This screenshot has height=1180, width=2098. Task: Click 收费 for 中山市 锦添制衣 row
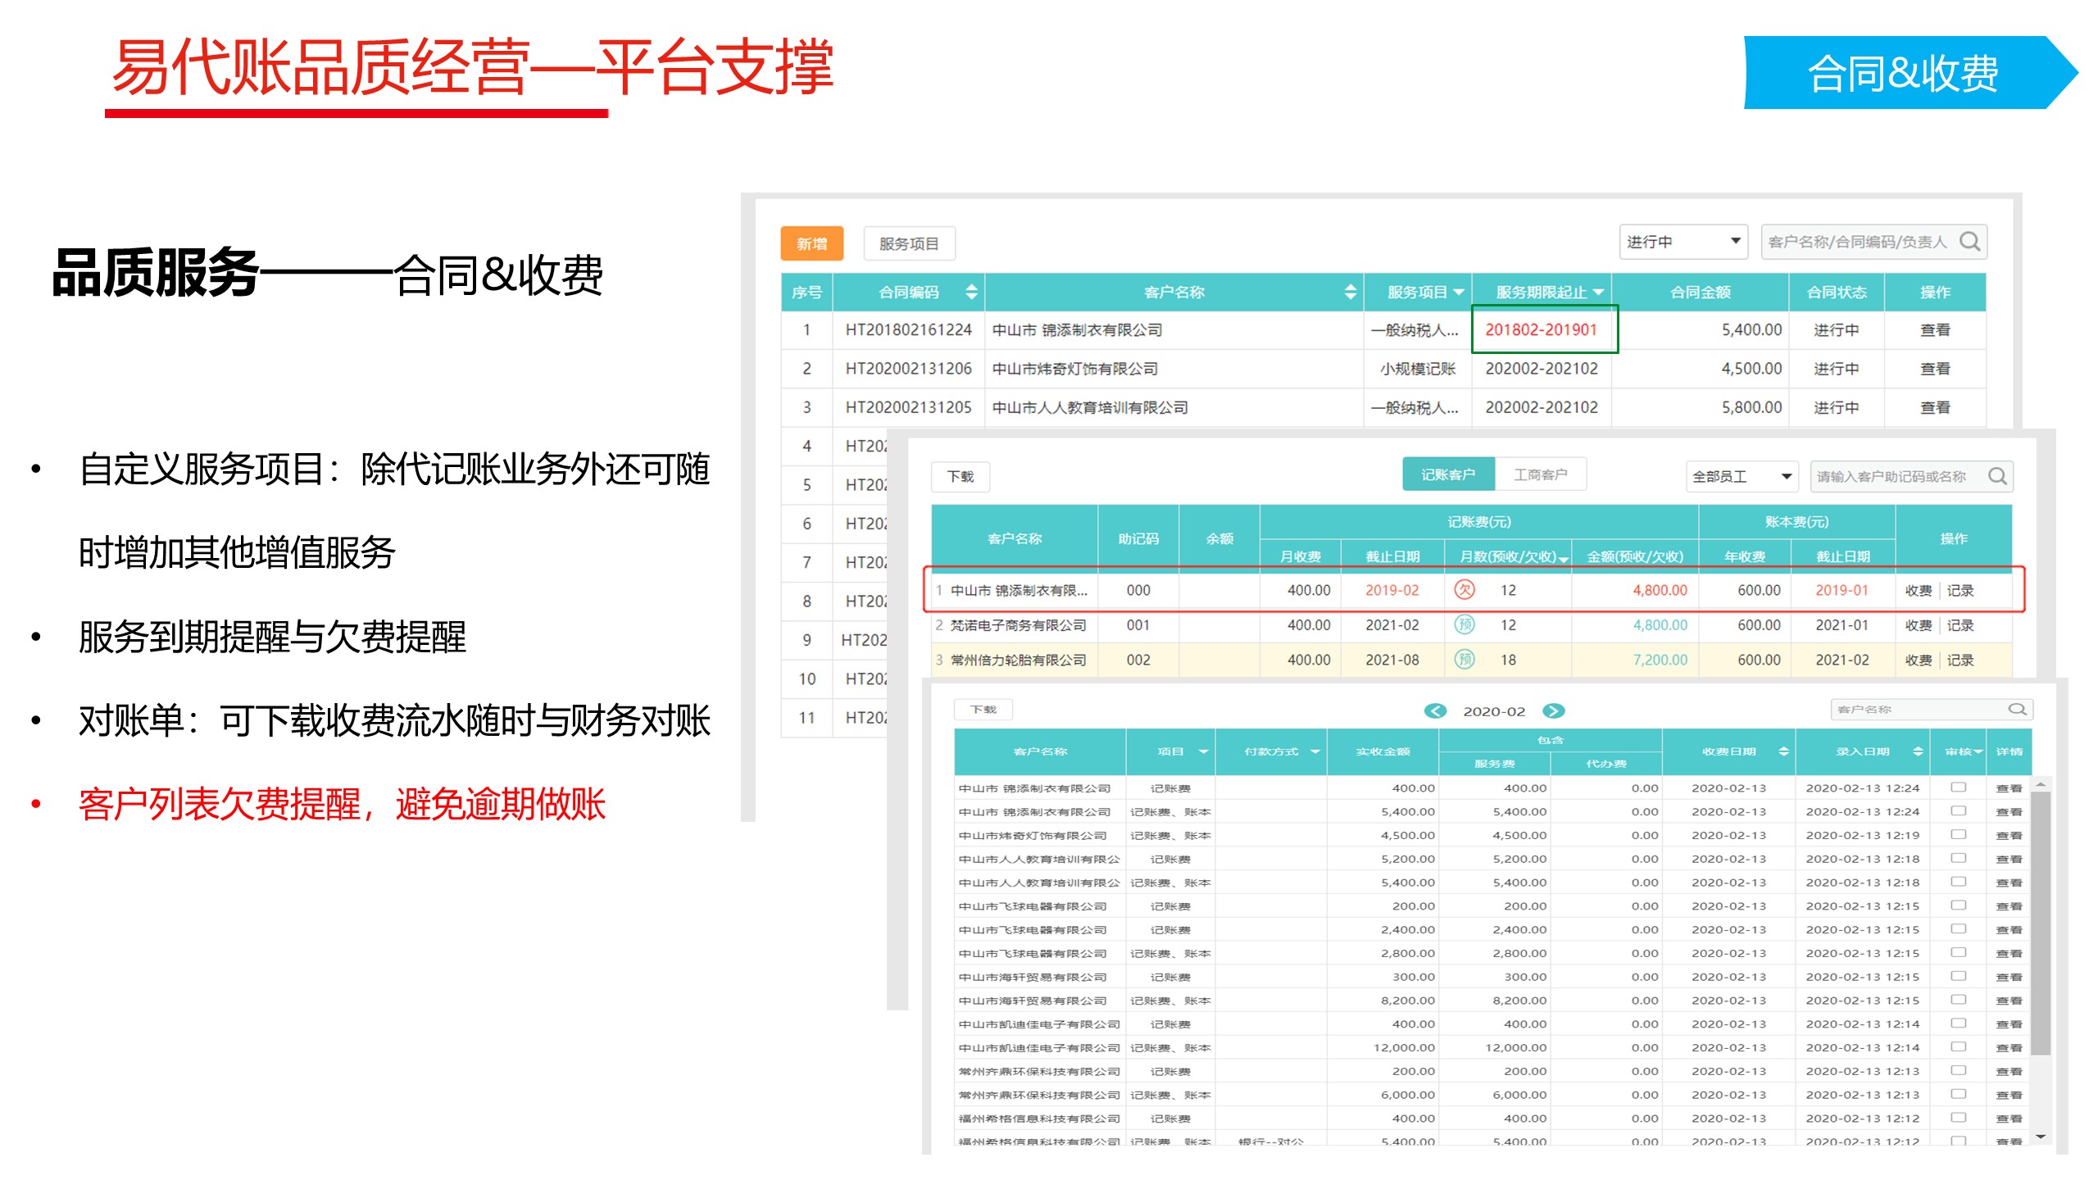coord(1919,590)
